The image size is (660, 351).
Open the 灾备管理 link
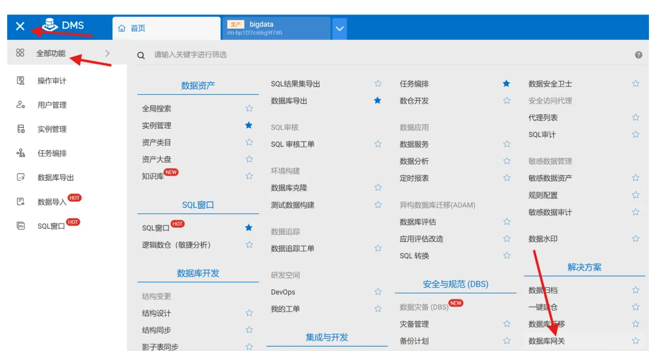click(414, 324)
